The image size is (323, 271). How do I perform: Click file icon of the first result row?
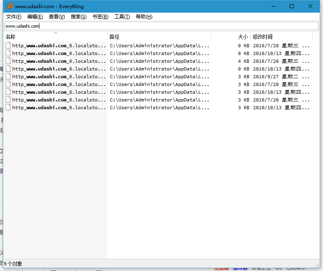pos(8,46)
